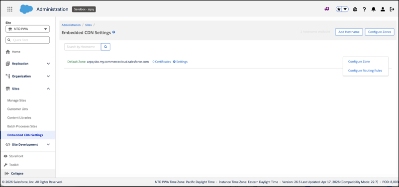Click the Add Hostname button
The image size is (399, 187).
(x=349, y=32)
